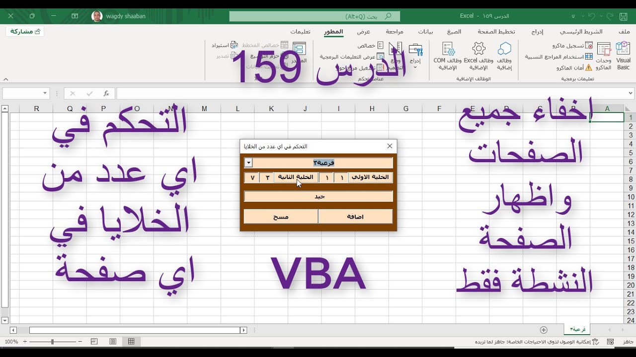Viewport: 636px width, 357px height.
Task: Switch to Page Break Preview icon
Action: coord(94,342)
